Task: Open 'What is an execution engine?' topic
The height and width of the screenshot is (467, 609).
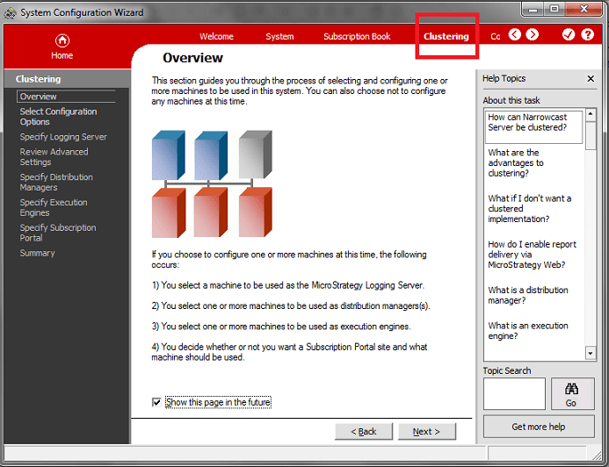Action: 528,331
